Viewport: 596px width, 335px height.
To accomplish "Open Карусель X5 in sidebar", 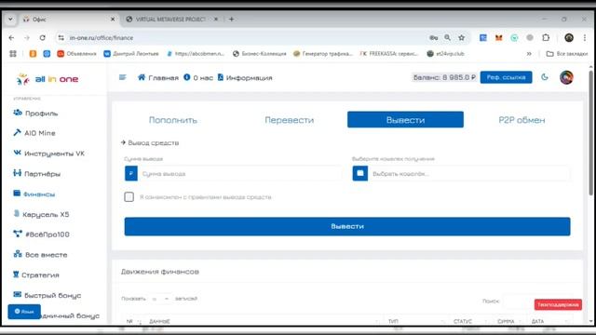I will 41,214.
